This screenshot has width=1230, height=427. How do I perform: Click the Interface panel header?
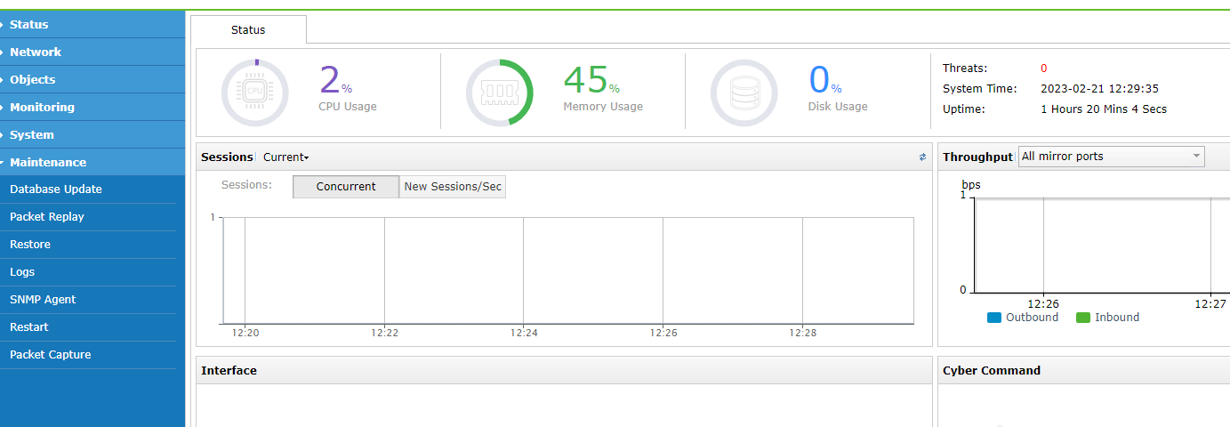tap(564, 371)
